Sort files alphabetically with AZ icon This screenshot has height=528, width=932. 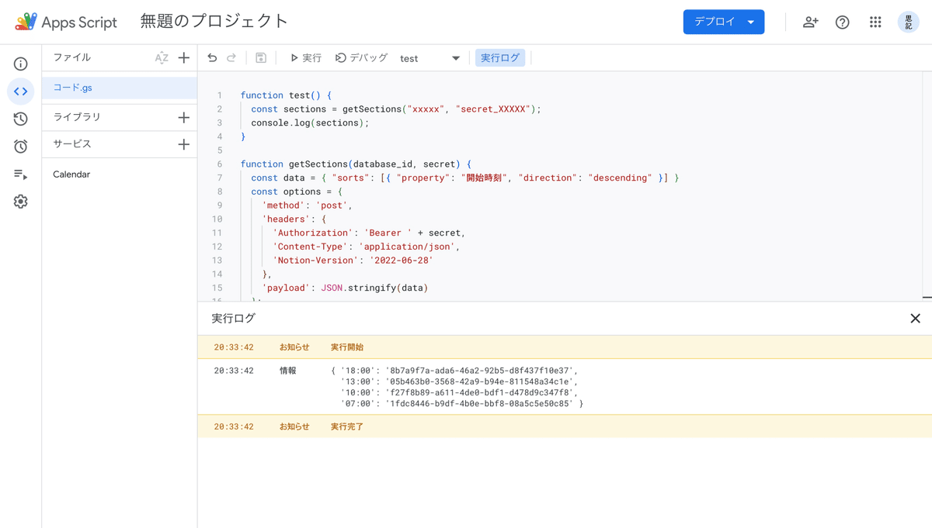tap(162, 57)
